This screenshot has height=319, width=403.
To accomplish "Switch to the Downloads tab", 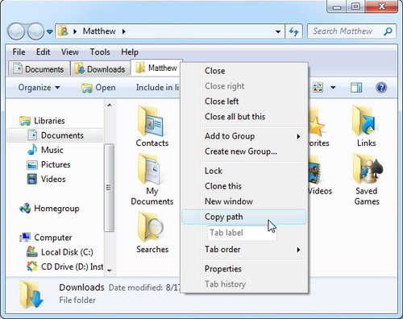I will point(100,69).
